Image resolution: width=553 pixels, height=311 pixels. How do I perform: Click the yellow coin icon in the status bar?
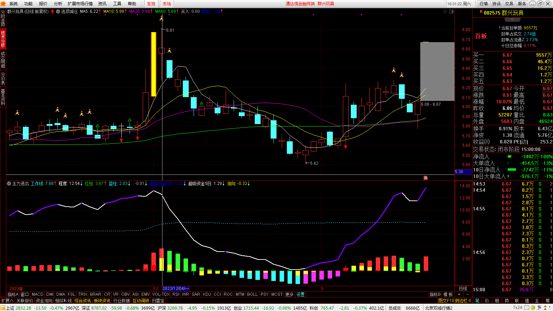click(533, 308)
